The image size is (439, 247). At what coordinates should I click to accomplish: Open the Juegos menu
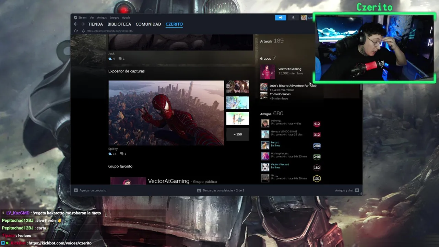pyautogui.click(x=114, y=17)
